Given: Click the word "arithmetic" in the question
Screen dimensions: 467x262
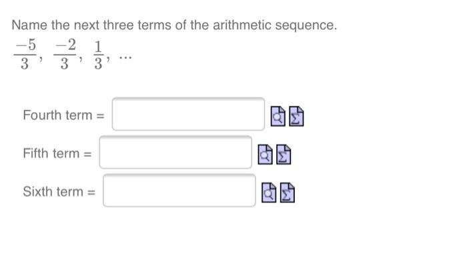Looking at the screenshot, I should coord(242,25).
